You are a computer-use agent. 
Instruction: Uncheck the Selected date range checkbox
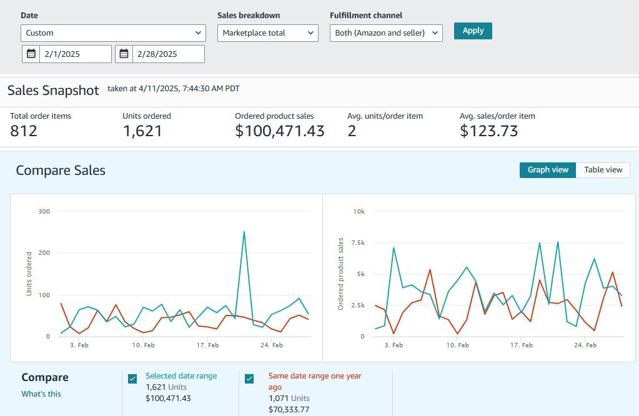[x=132, y=379]
